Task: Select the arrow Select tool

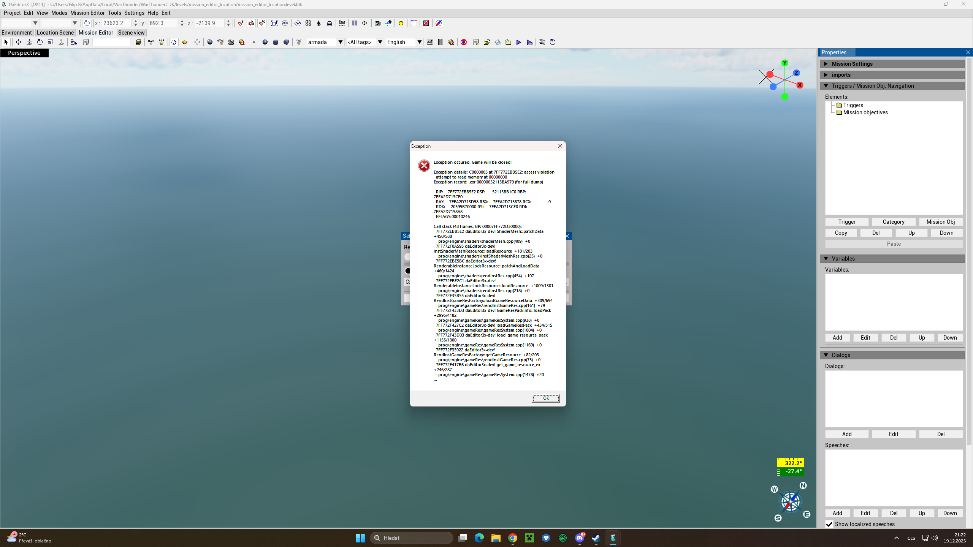Action: pos(6,42)
